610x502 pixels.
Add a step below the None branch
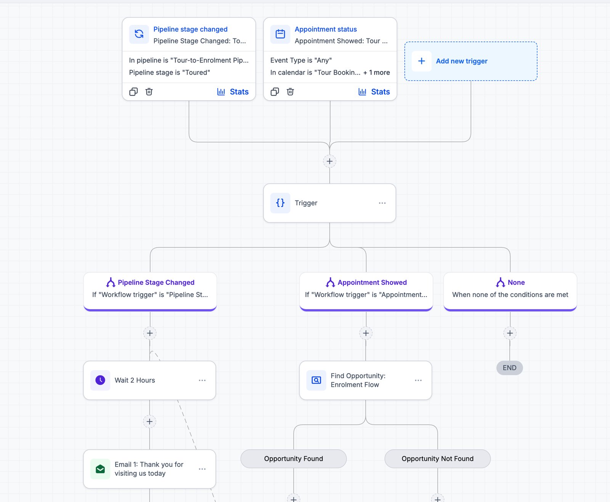tap(510, 333)
